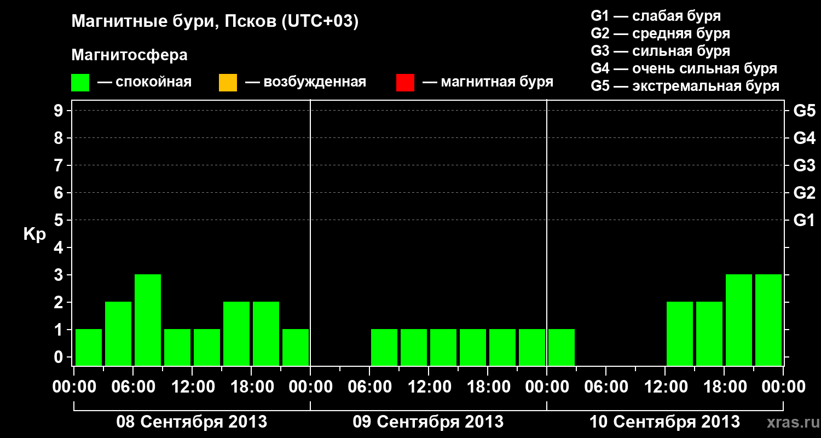Image resolution: width=821 pixels, height=438 pixels.
Task: Click the green calm magnetosphere legend swatch
Action: tap(80, 83)
